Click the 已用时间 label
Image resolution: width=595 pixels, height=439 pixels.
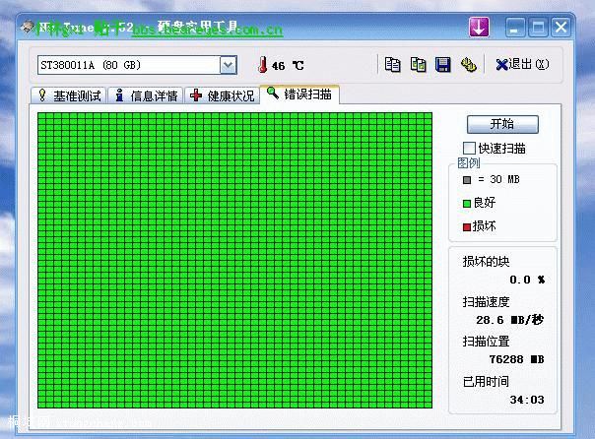486,381
